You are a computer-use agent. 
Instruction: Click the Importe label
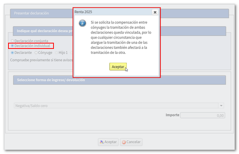pos(172,115)
